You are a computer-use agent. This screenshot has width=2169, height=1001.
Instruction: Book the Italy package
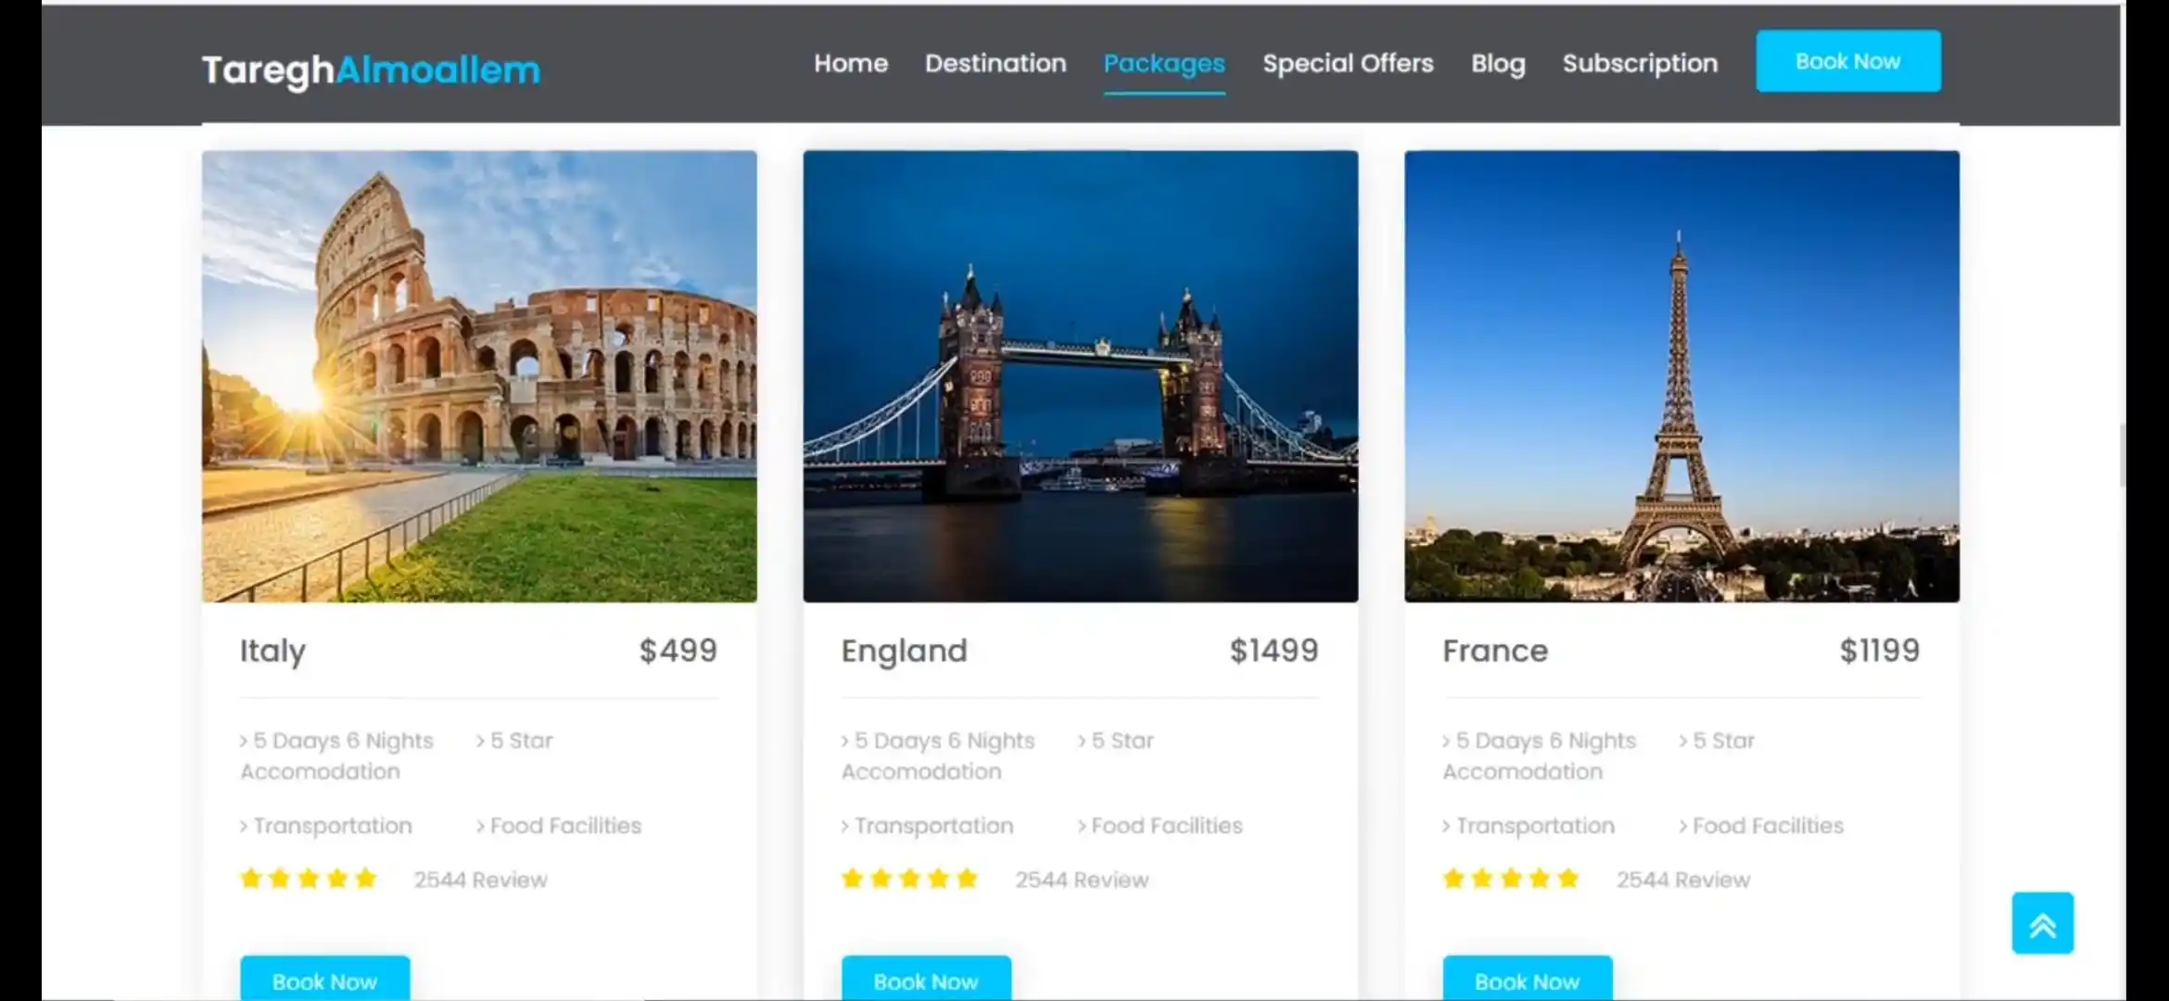click(324, 980)
